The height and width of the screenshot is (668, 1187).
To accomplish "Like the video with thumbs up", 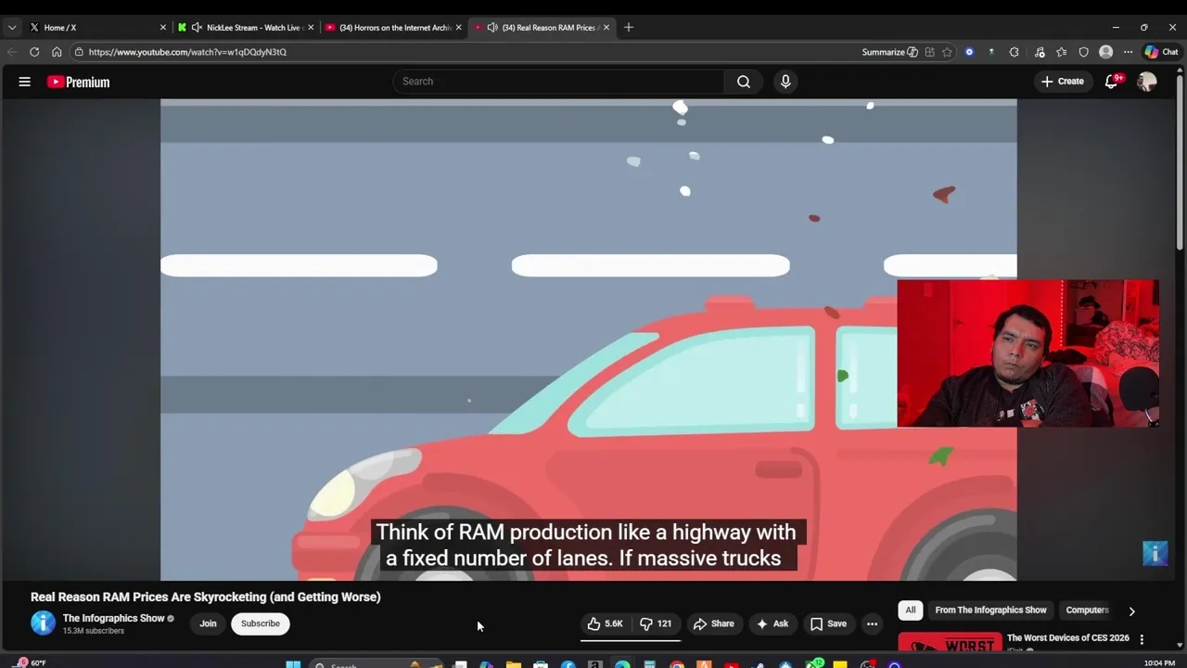I will click(x=605, y=623).
